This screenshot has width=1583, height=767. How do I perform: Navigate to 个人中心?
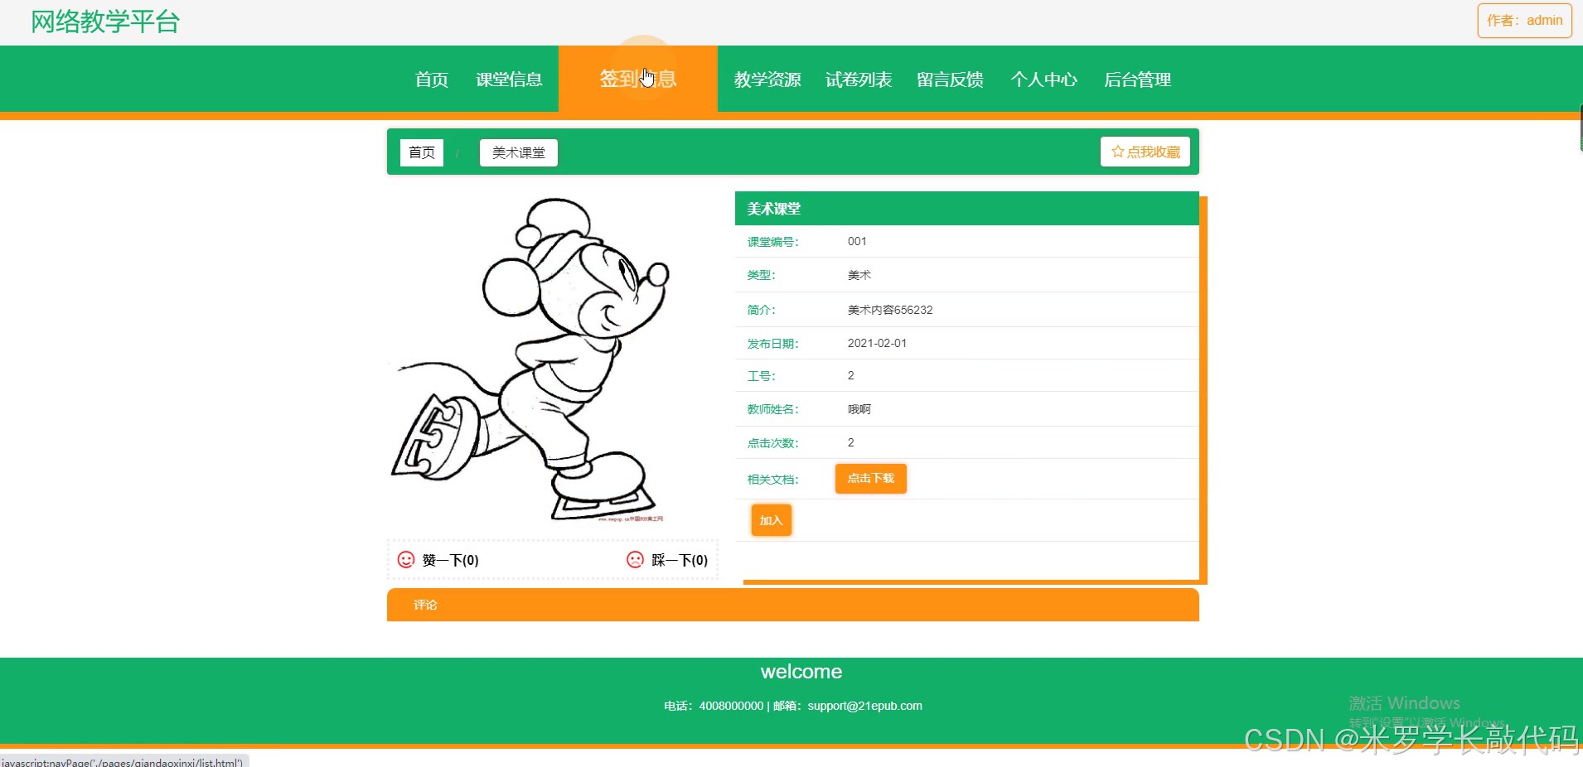(1044, 79)
